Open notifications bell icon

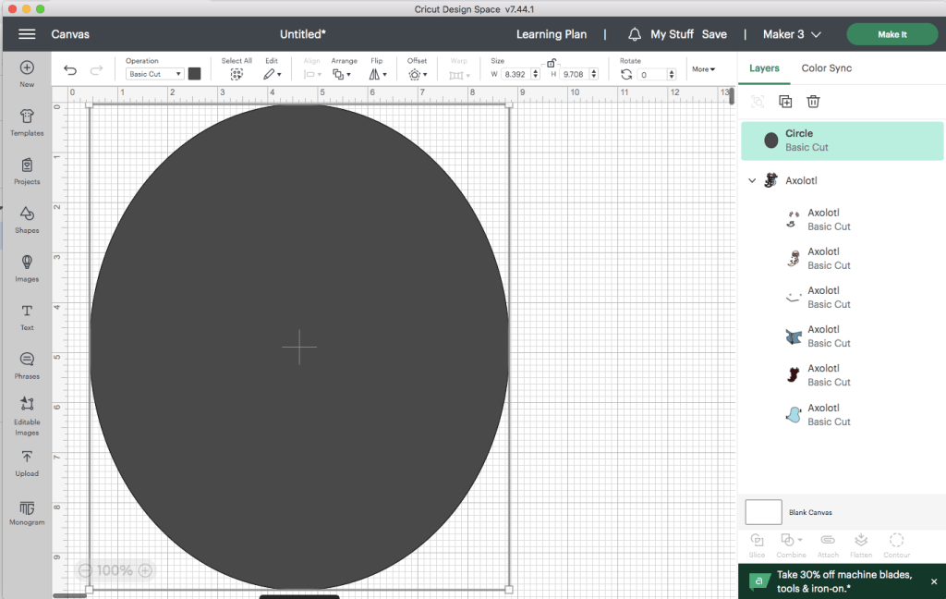coord(635,34)
